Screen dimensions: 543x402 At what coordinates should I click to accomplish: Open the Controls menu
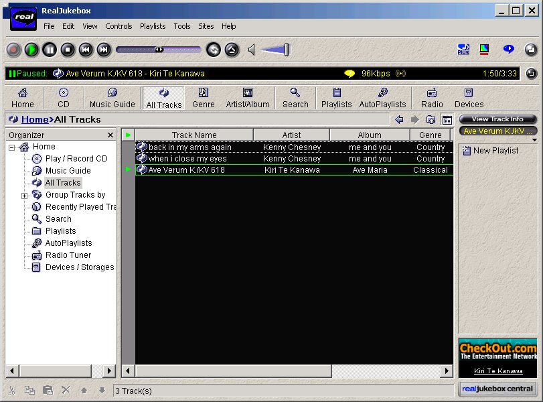tap(119, 26)
